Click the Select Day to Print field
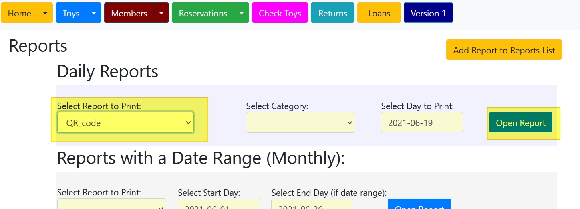The image size is (580, 209). (422, 123)
